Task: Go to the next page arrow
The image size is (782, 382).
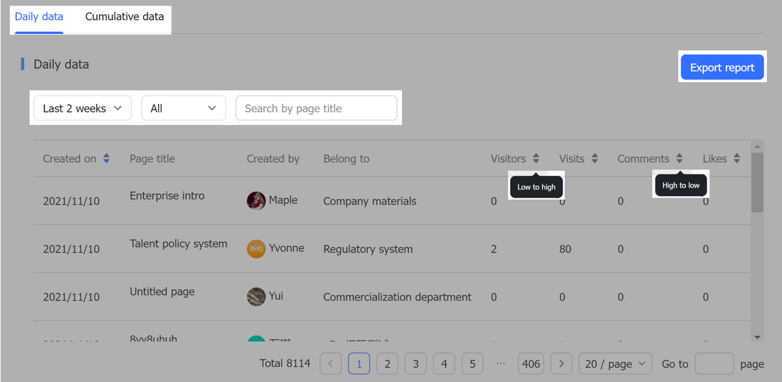Action: (561, 364)
